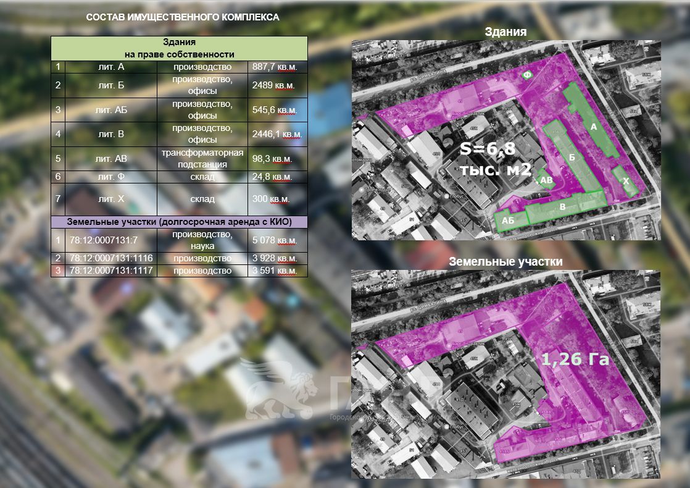
Task: Select the land area '3 591 кв.м.'
Action: click(275, 271)
